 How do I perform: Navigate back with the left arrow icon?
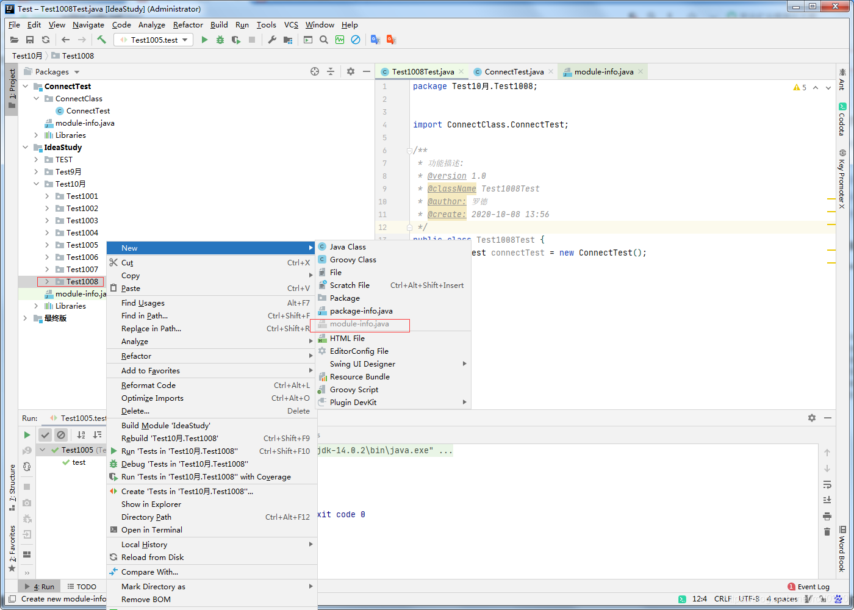pyautogui.click(x=66, y=40)
